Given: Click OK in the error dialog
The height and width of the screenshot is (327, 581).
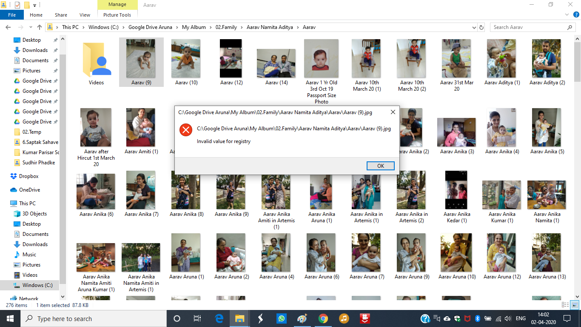Looking at the screenshot, I should click(380, 166).
